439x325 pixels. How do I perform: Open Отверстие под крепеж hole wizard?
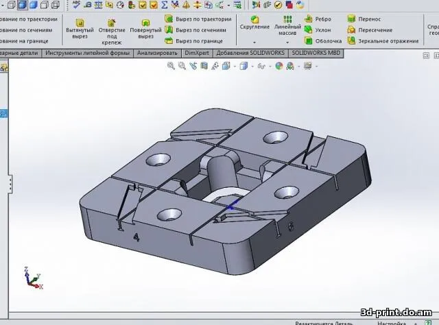111,32
